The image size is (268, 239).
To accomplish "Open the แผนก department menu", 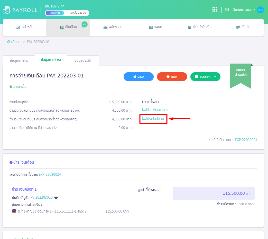I will tap(155, 27).
